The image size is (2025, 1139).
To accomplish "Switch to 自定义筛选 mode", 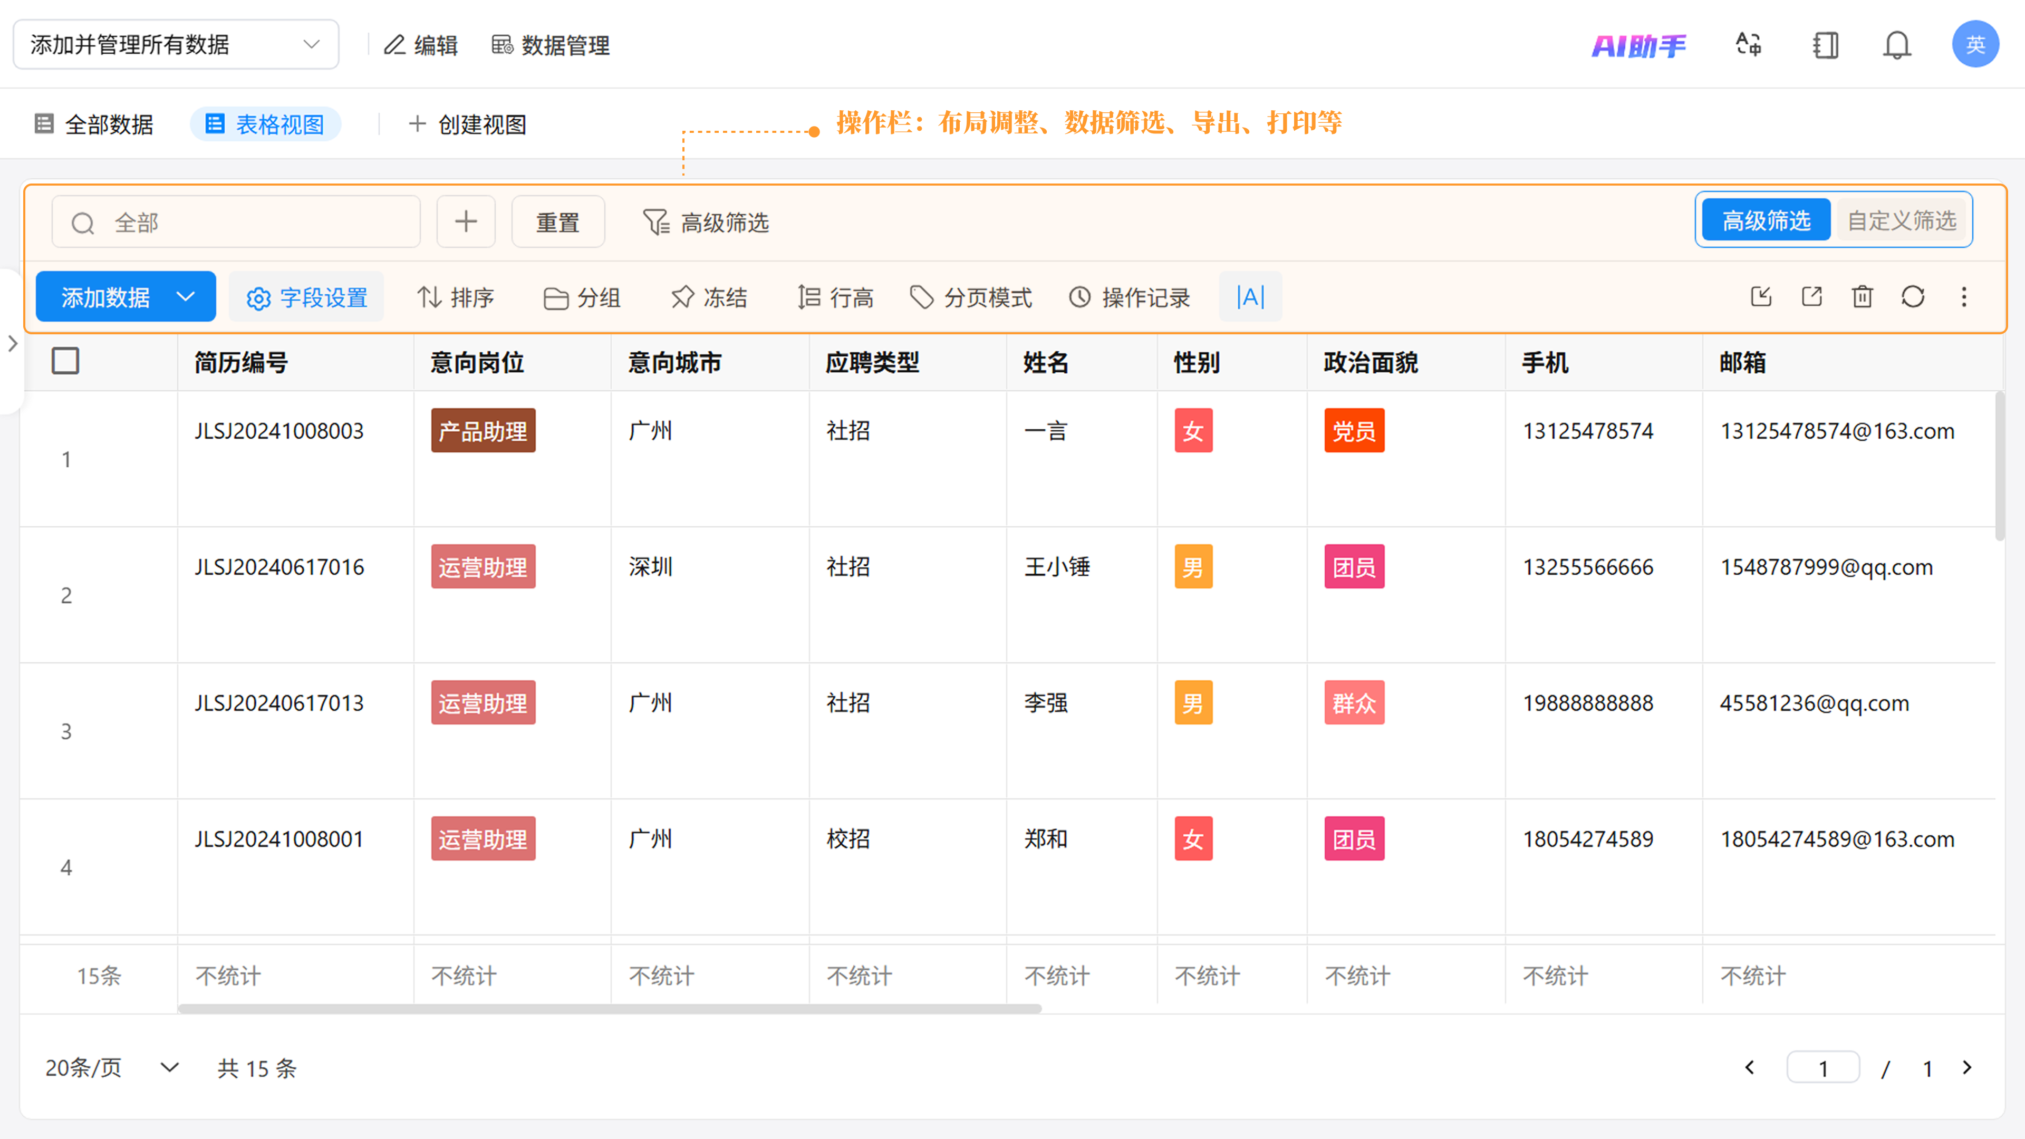I will pos(1901,221).
